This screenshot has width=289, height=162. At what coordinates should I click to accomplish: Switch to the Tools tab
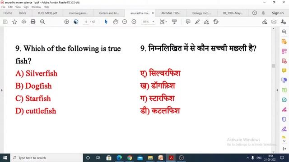coord(22,13)
